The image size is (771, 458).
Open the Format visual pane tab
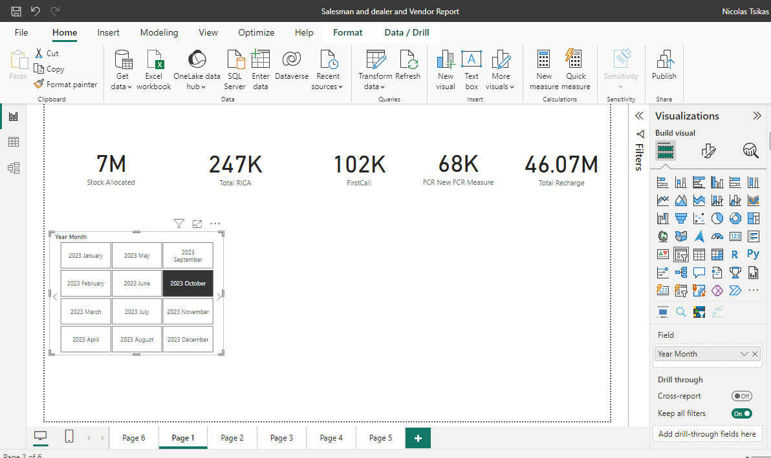tap(708, 151)
